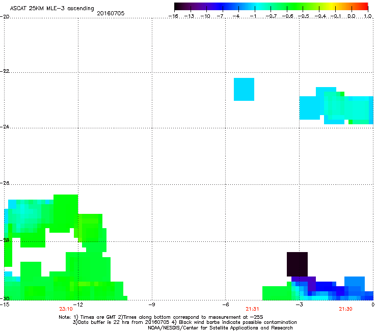Click the 0.0 label on the color scale
377x331 pixels.
coord(352,16)
